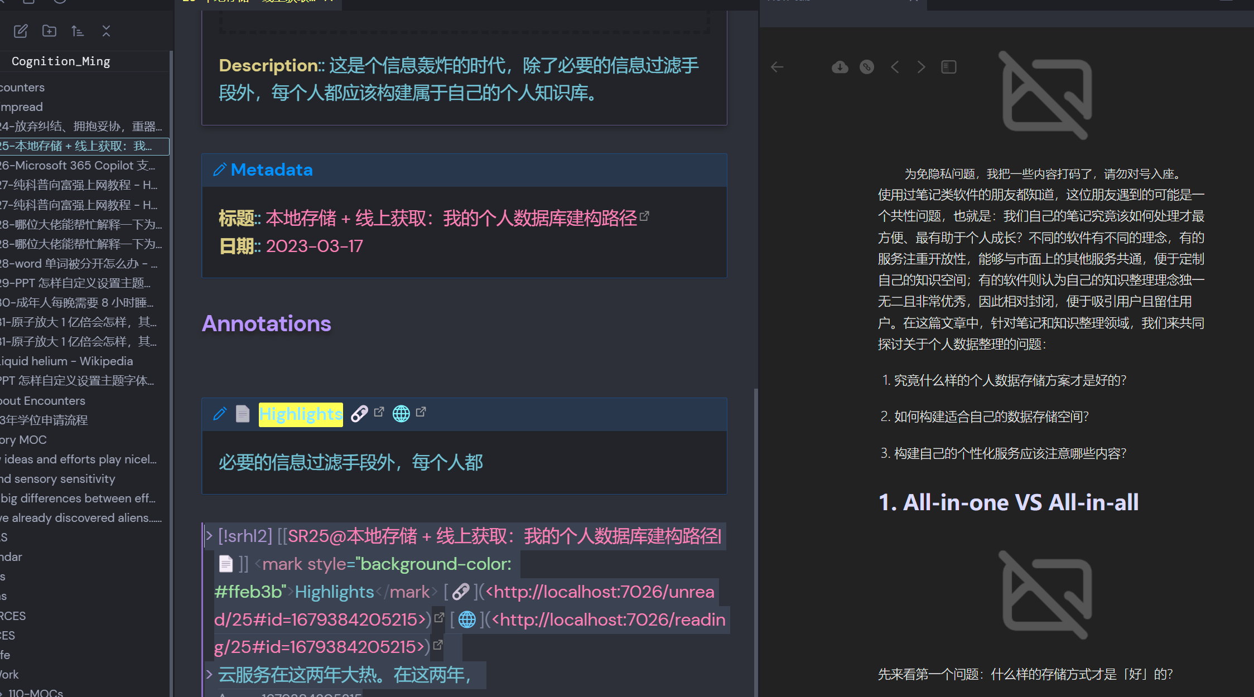
Task: Fold the [!srhl2] callout source block
Action: [x=209, y=536]
